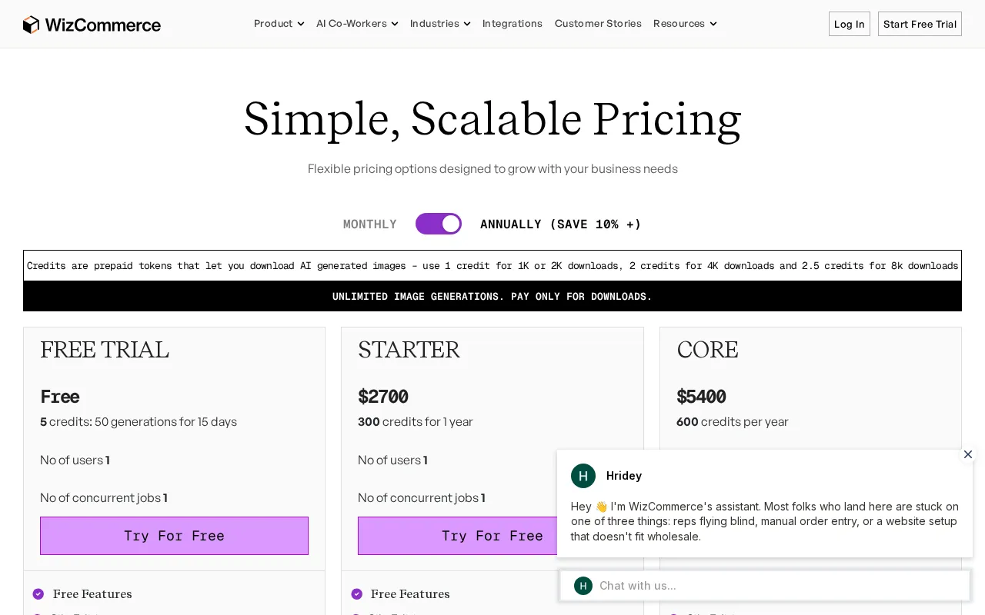985x615 pixels.
Task: Click the Hridey chat message text
Action: tap(765, 521)
